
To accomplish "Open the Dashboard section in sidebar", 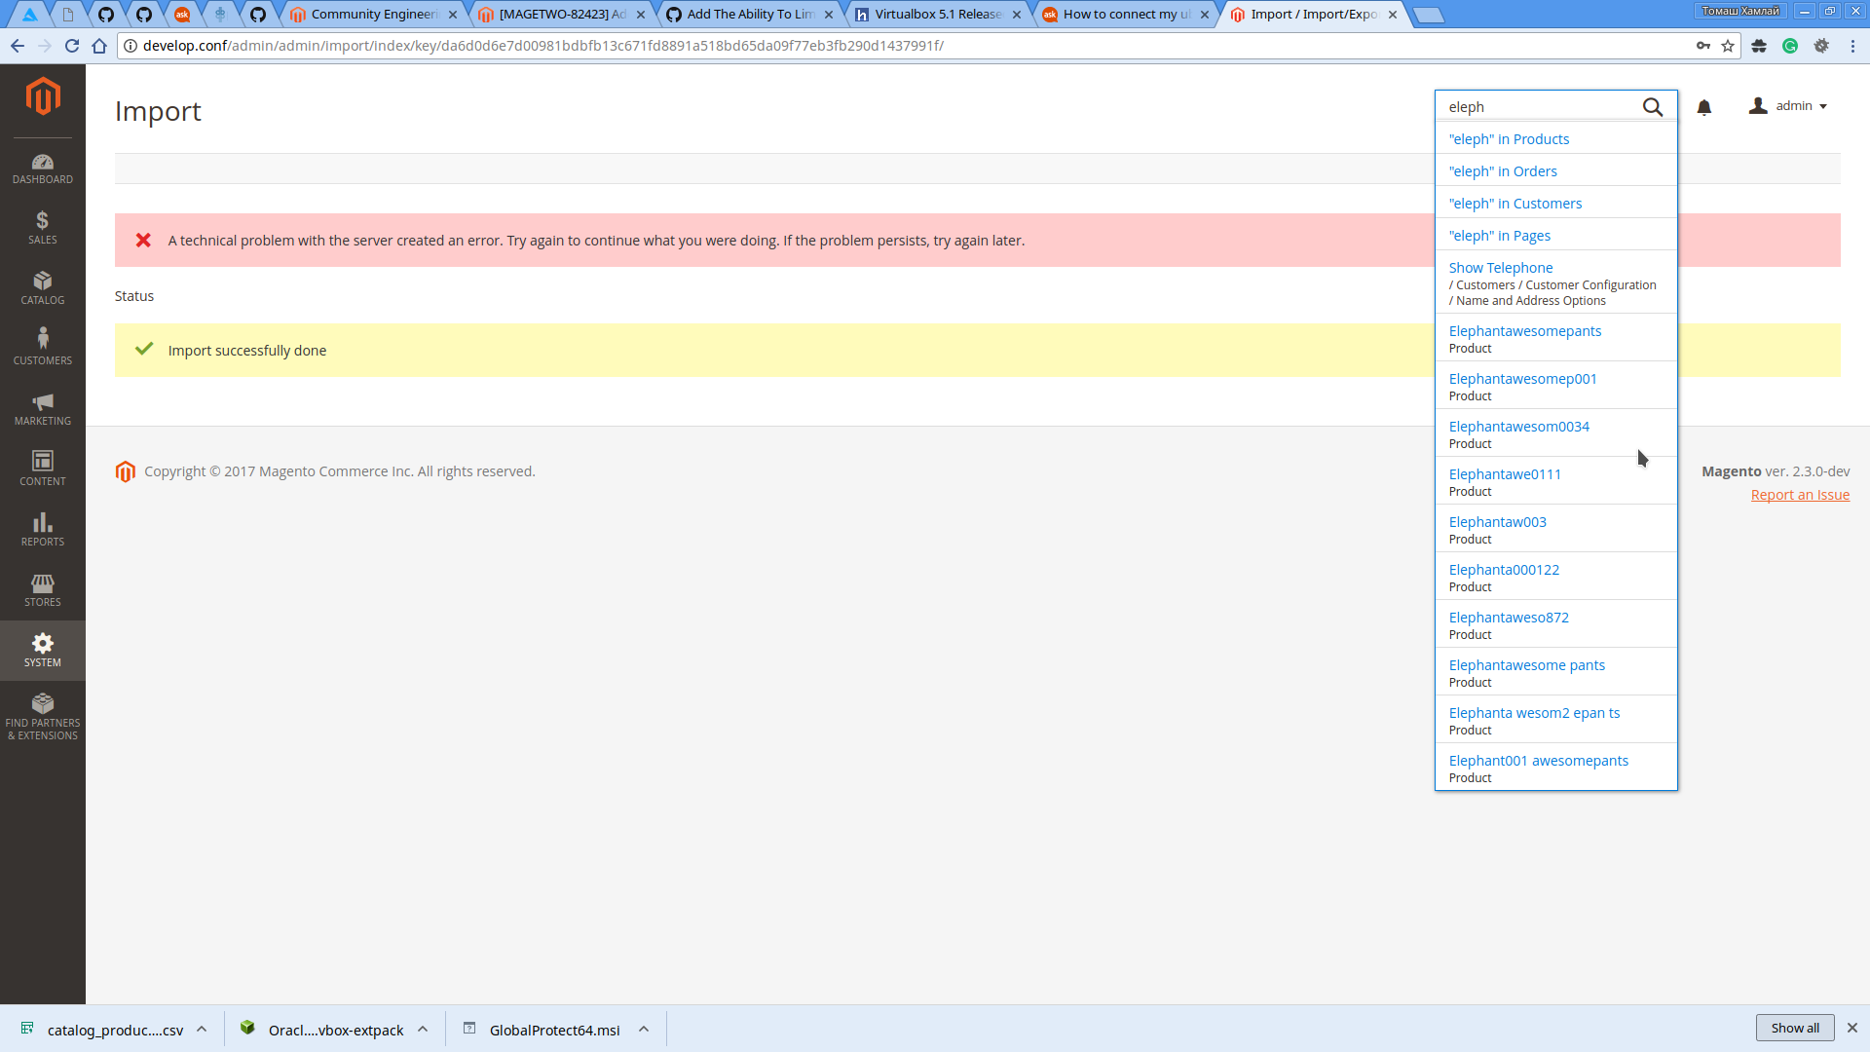I will pos(43,169).
